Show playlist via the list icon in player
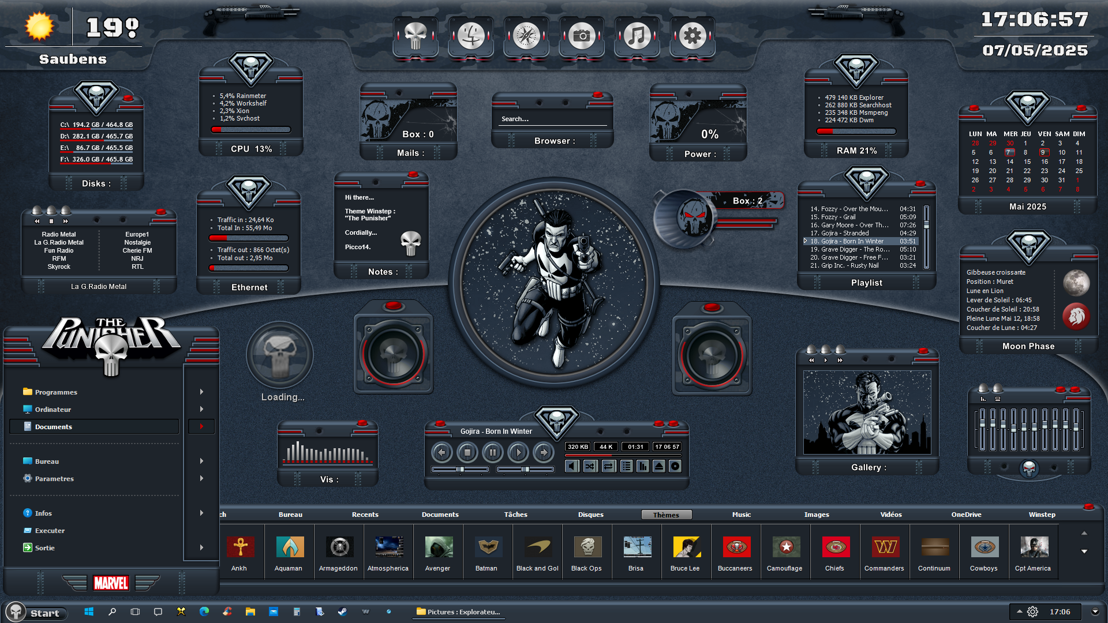This screenshot has height=623, width=1108. coord(626,466)
